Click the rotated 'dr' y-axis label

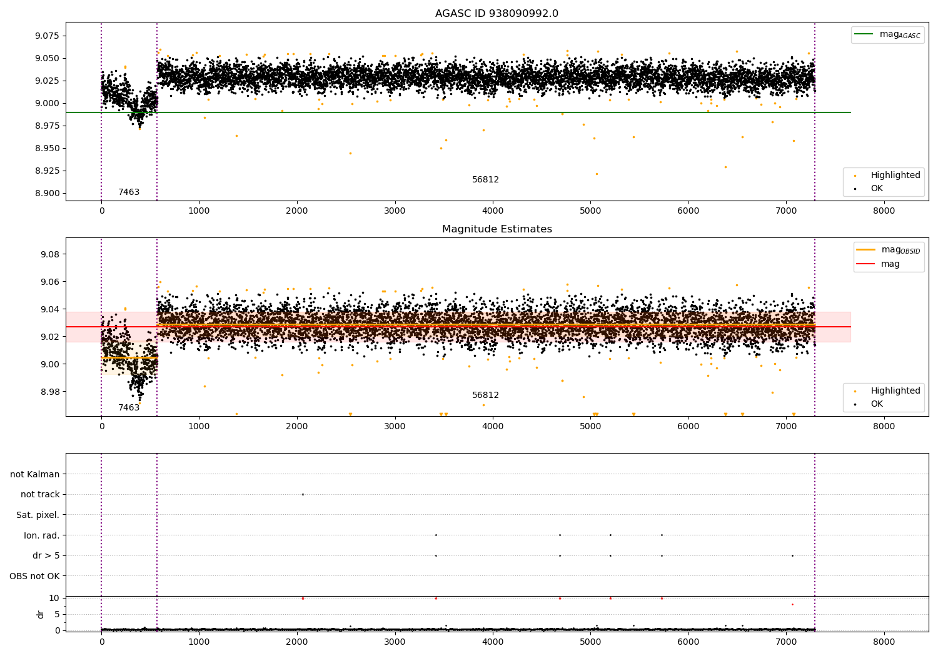click(x=41, y=614)
